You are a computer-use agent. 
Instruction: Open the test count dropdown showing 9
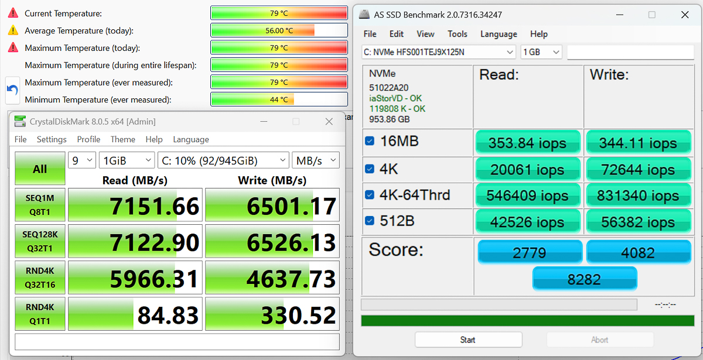coord(82,160)
